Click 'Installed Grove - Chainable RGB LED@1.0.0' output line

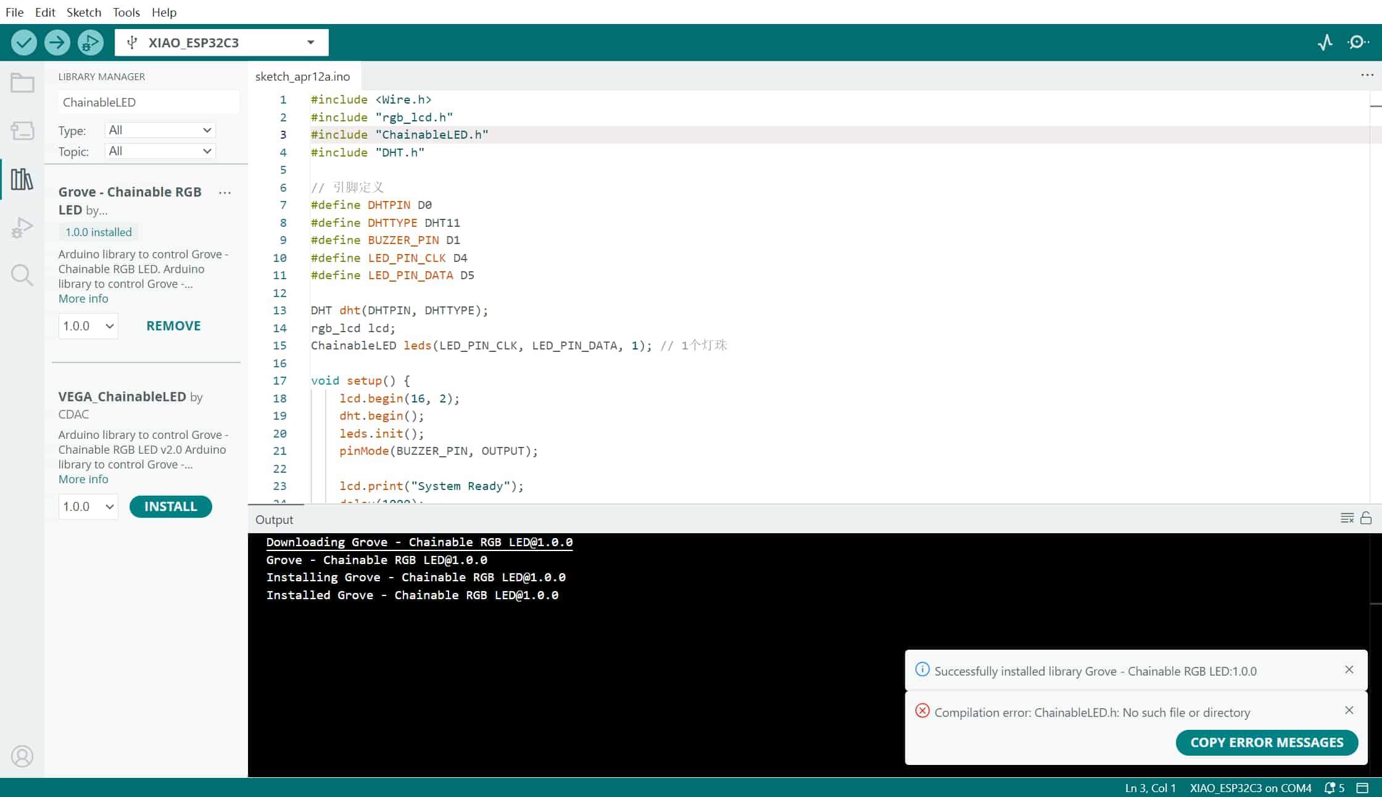pos(412,595)
